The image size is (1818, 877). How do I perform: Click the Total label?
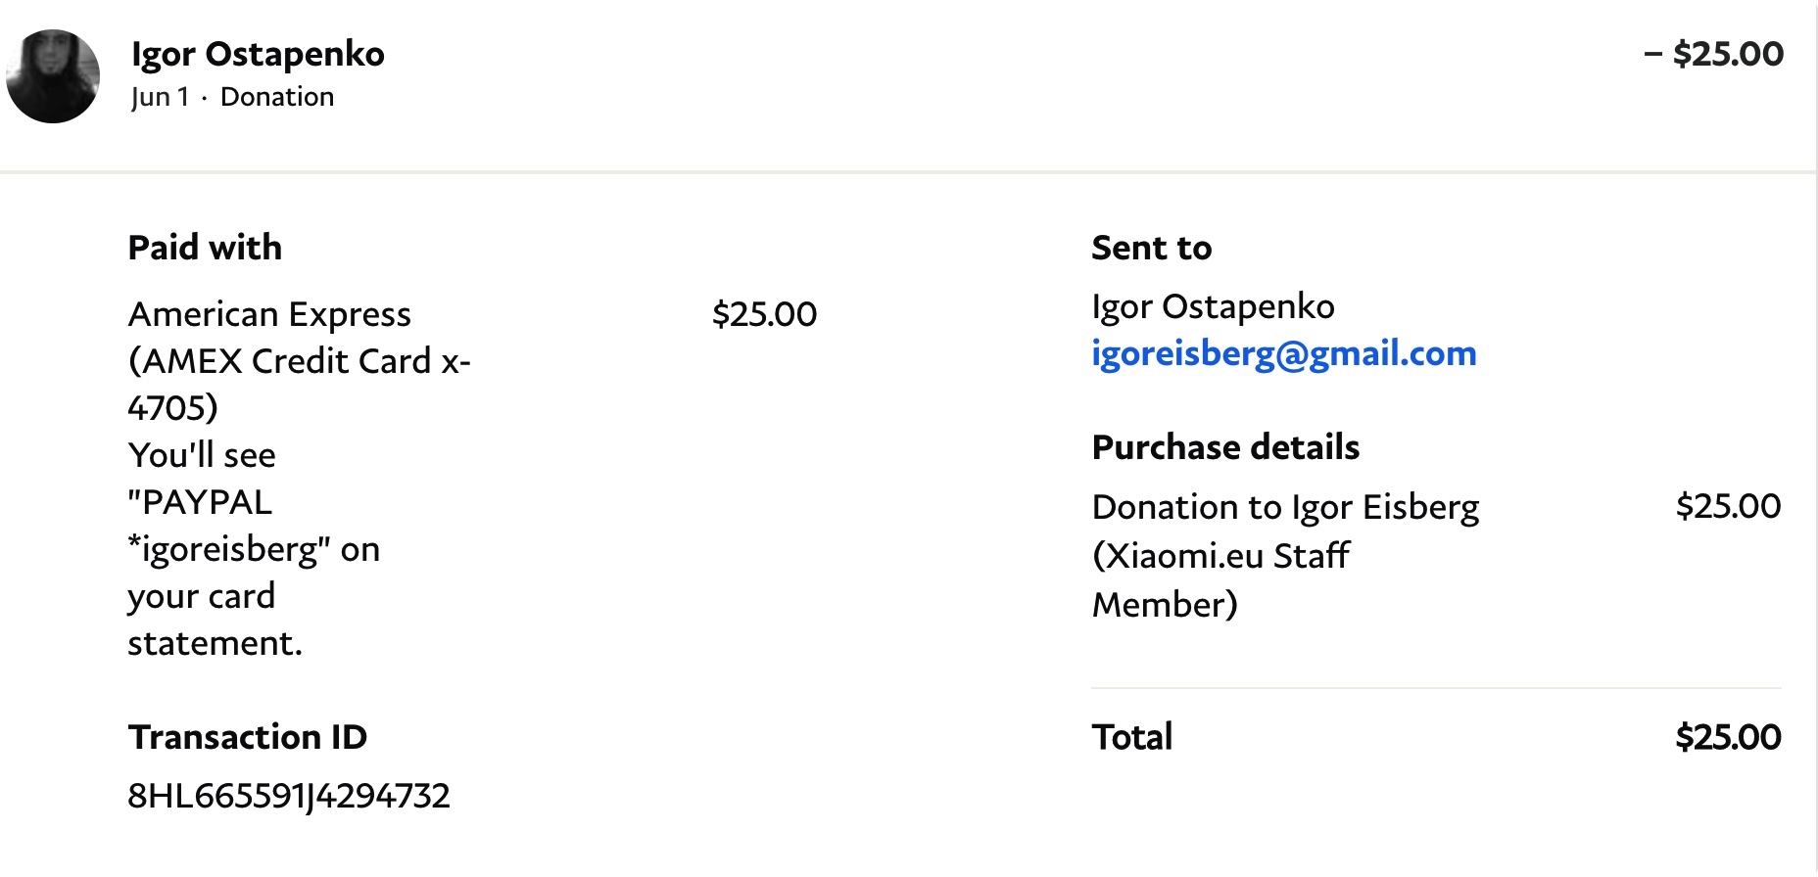tap(1132, 737)
